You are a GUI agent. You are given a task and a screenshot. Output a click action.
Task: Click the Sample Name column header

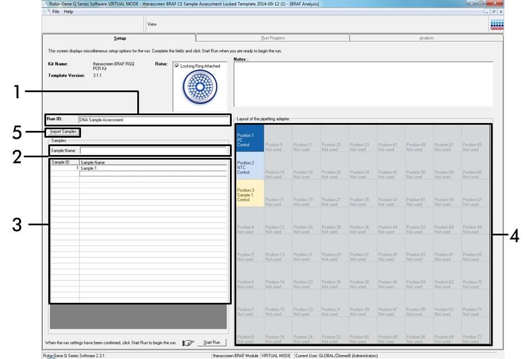tap(154, 162)
